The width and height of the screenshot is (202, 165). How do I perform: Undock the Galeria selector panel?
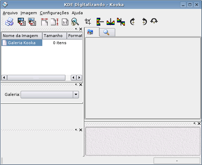tap(76, 85)
